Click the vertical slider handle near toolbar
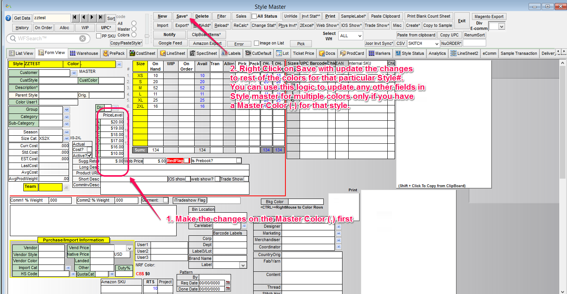Image resolution: width=567 pixels, height=294 pixels. coord(147,35)
